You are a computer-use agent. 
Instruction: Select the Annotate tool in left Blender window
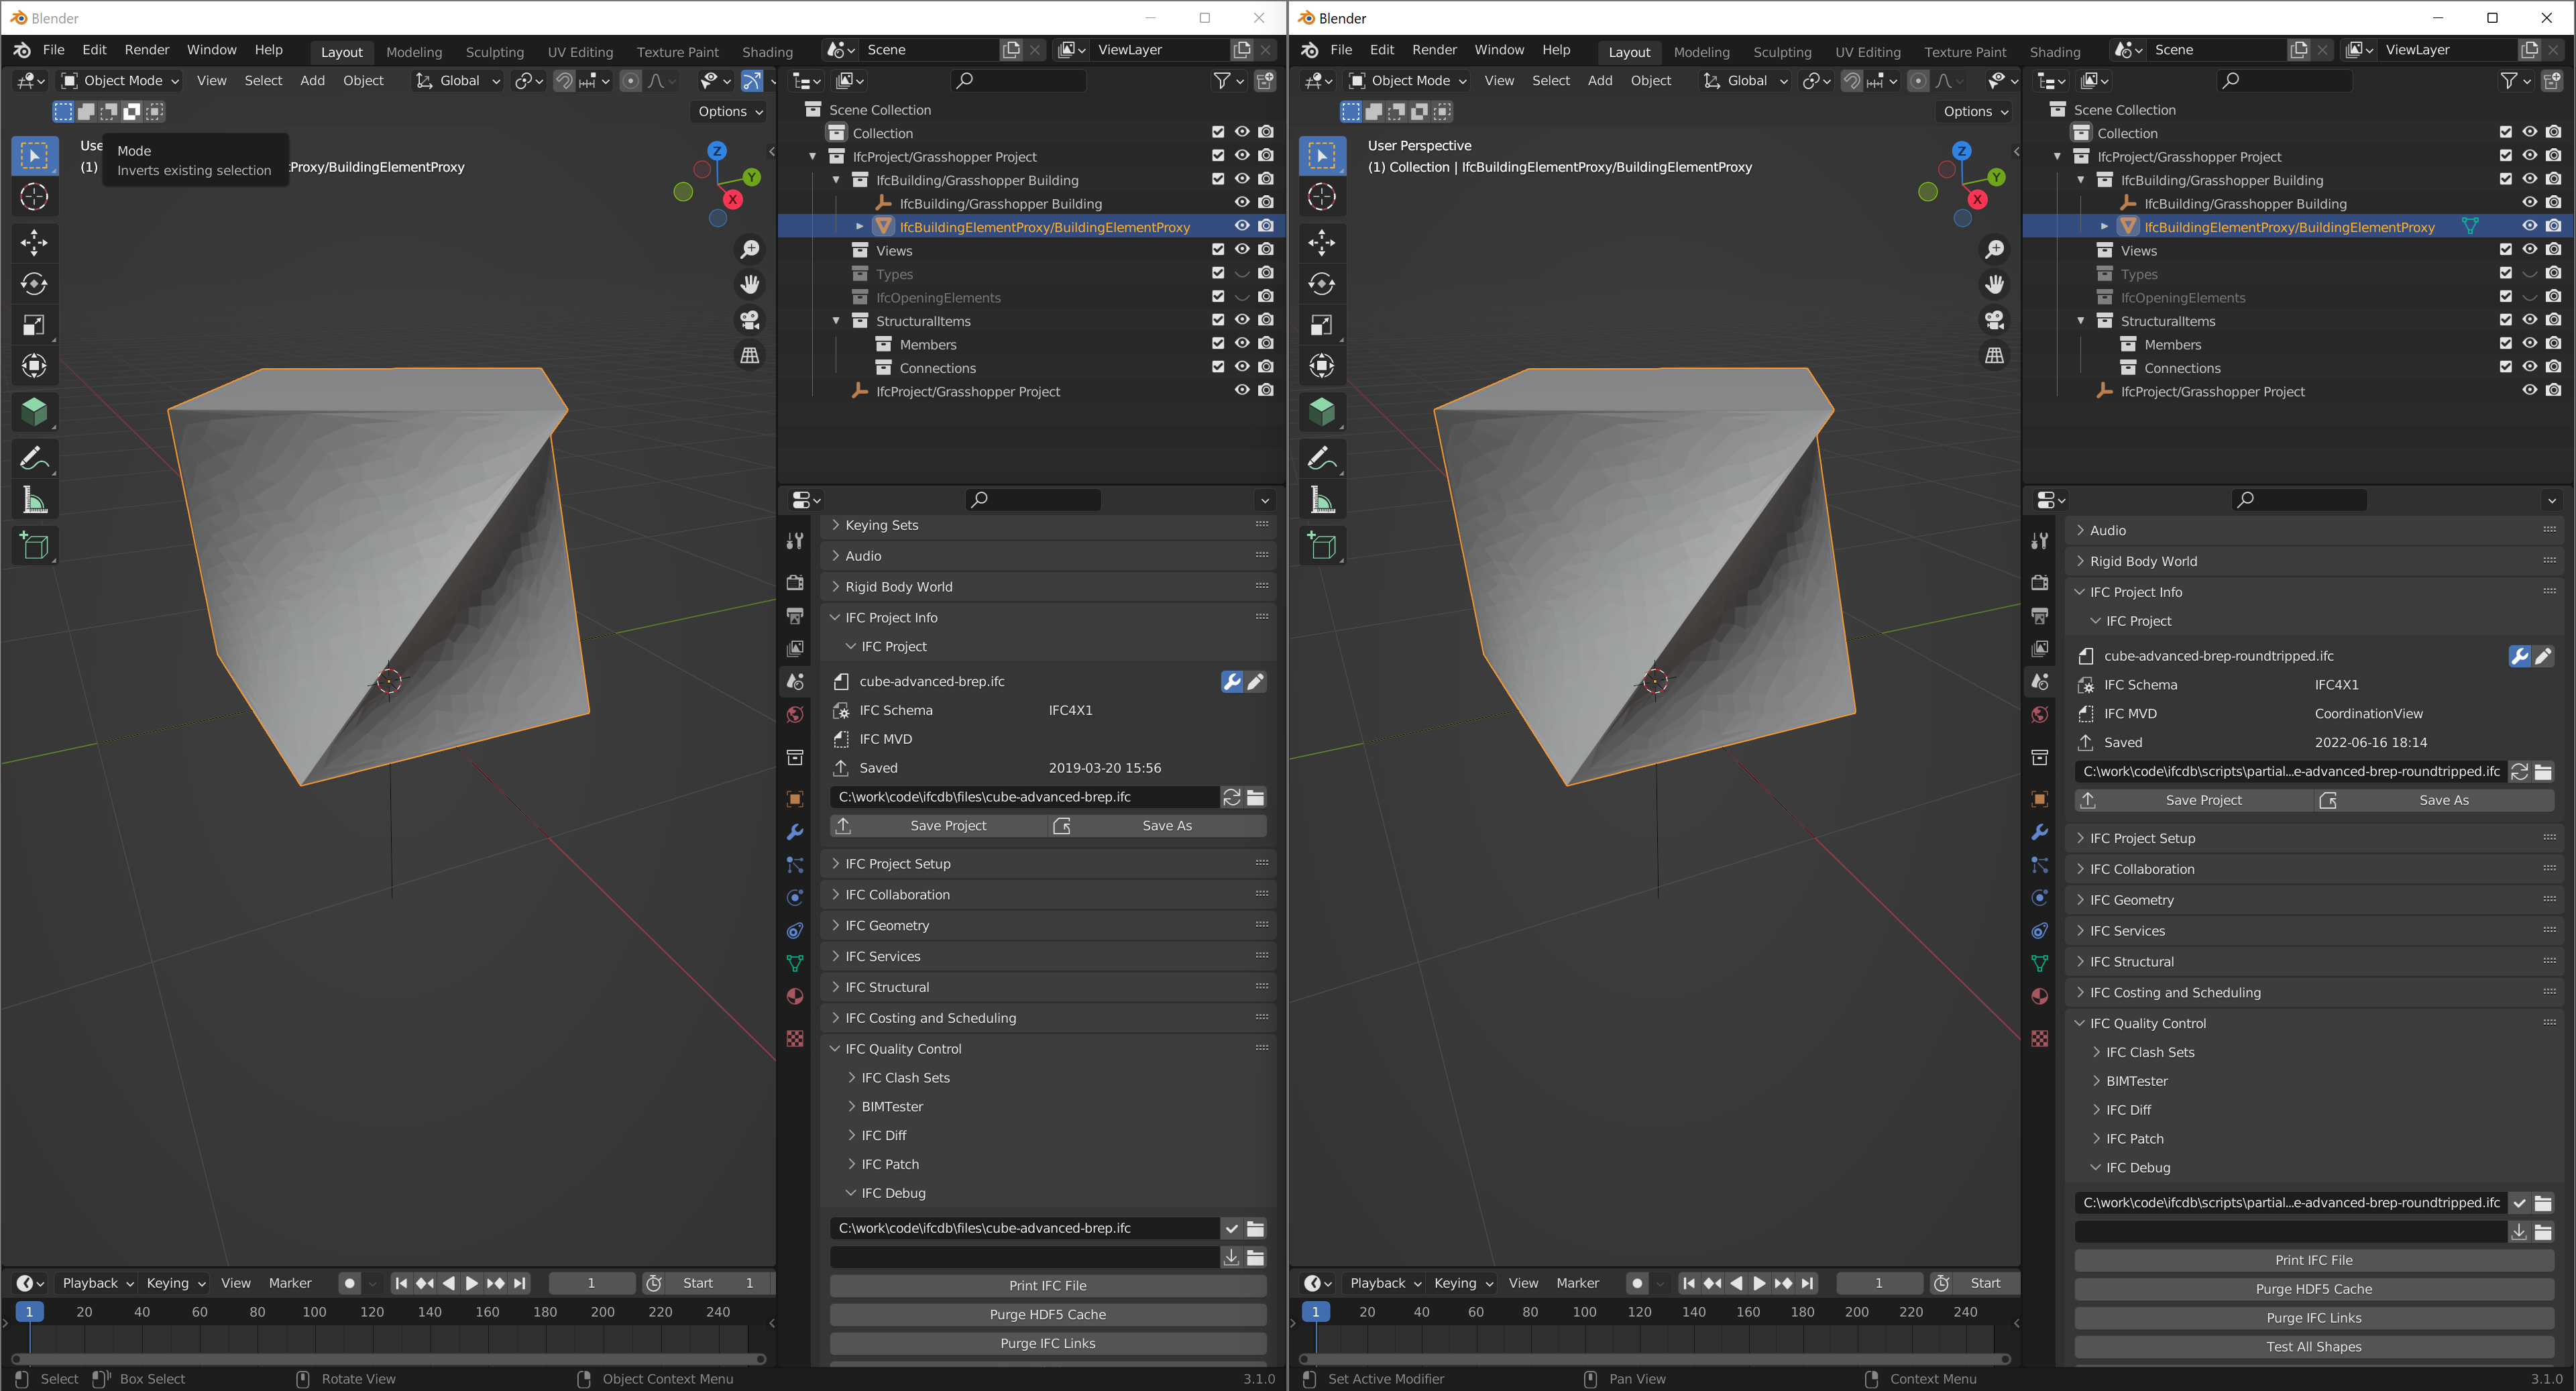(x=34, y=458)
